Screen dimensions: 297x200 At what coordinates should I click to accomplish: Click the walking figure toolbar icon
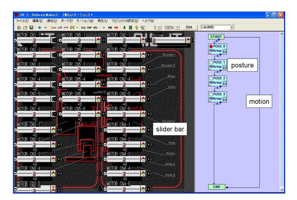tap(124, 28)
